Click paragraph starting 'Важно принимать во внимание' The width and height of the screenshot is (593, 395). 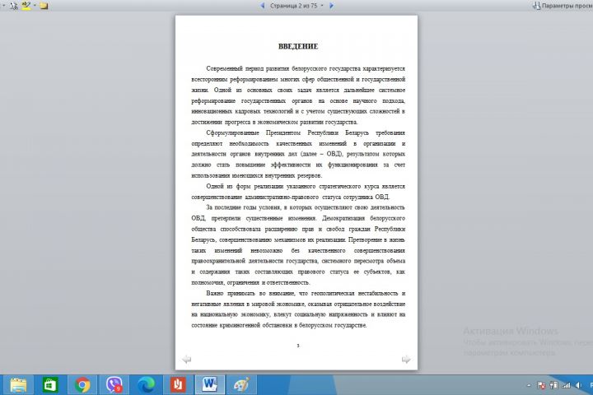tap(298, 309)
